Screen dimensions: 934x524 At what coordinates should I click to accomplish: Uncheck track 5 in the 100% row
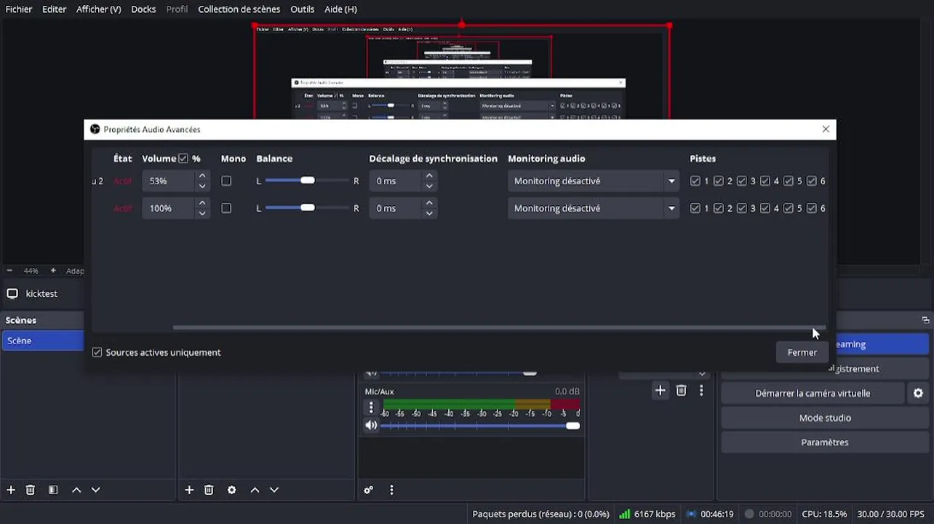pyautogui.click(x=789, y=208)
